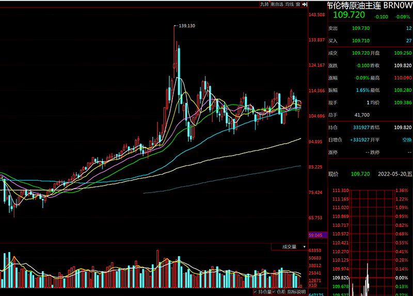413x296 pixels.
Task: Toggle the 均线 moving average lines
Action: (x=290, y=4)
